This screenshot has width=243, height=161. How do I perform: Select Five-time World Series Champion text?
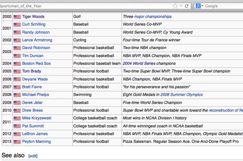point(152,103)
